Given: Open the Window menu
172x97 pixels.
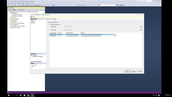Looking at the screenshot, I should tap(28, 3).
